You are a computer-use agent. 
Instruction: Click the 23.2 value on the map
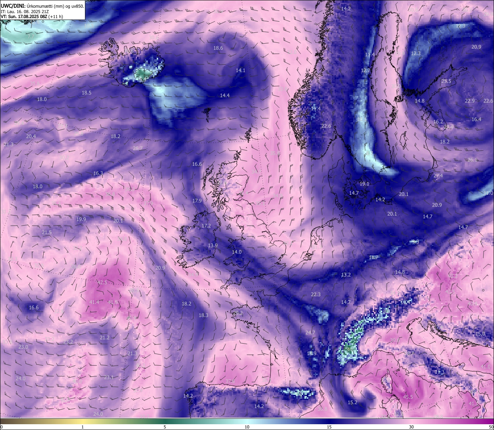pos(68,342)
